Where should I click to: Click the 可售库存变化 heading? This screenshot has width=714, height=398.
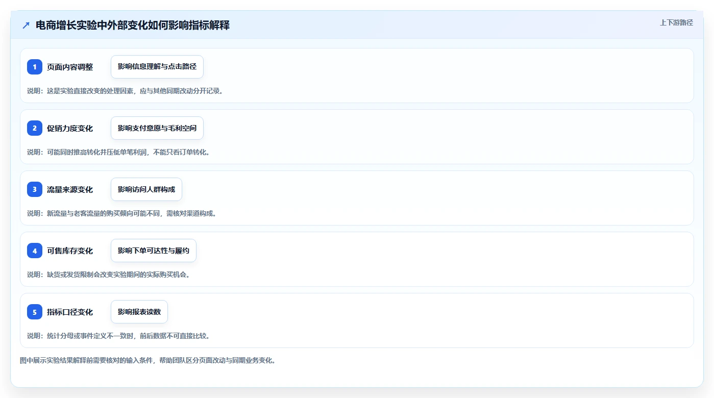[70, 251]
